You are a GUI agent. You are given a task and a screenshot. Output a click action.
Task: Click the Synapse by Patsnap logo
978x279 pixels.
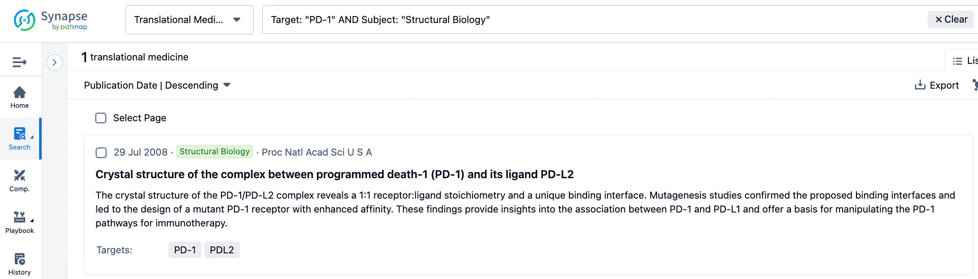(50, 20)
